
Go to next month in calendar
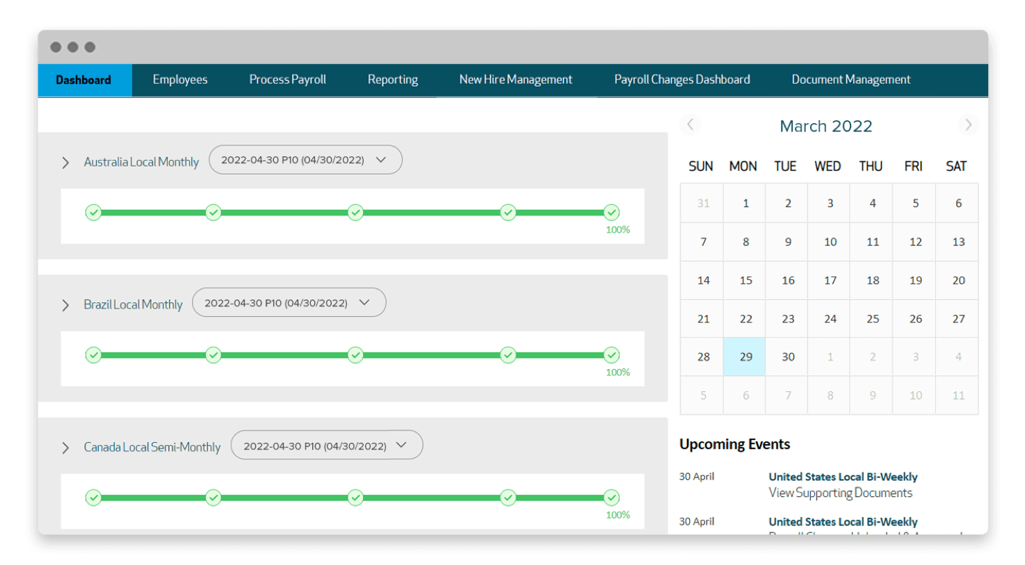click(x=968, y=124)
